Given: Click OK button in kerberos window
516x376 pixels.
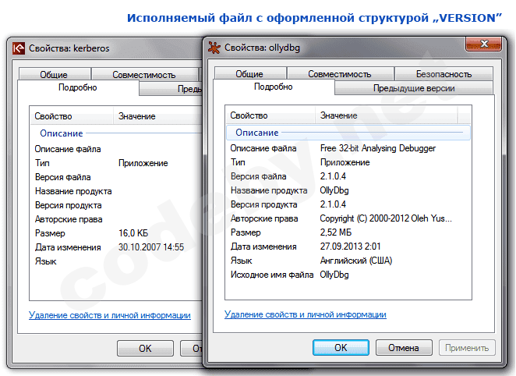Looking at the screenshot, I should tap(145, 349).
